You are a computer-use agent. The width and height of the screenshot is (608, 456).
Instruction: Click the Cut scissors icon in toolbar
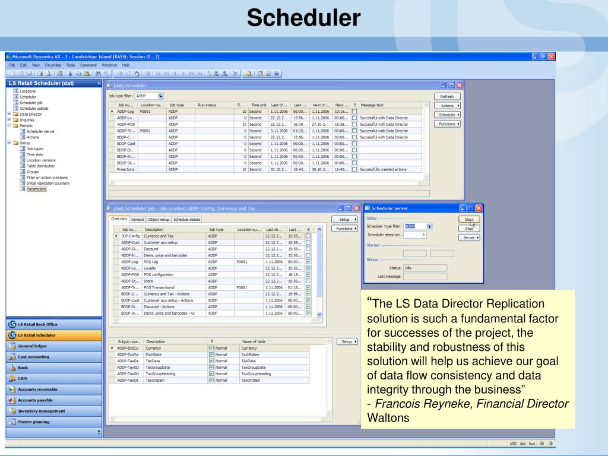(70, 73)
